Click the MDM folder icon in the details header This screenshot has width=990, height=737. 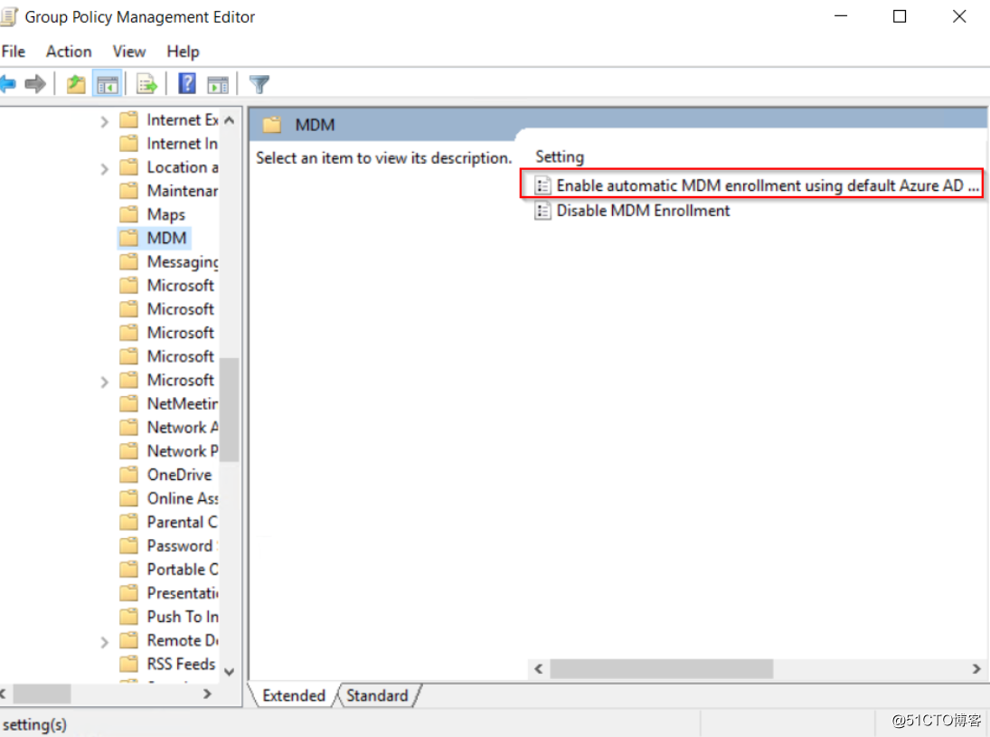(272, 125)
